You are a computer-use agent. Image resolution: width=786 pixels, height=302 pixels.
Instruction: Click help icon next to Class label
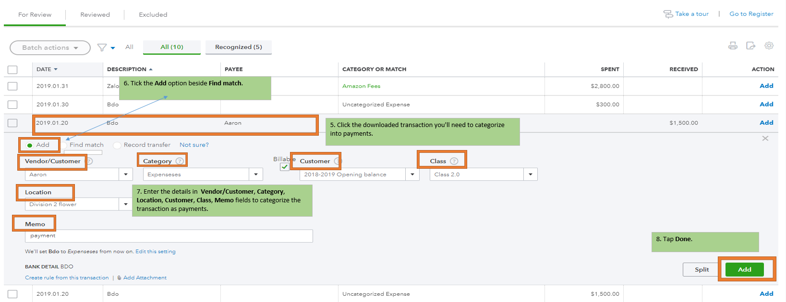[x=454, y=161]
